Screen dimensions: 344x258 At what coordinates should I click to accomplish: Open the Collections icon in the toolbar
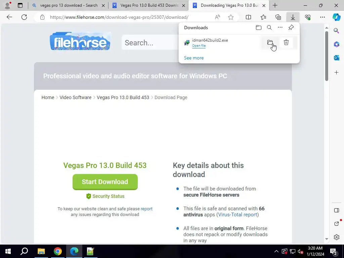point(278,17)
